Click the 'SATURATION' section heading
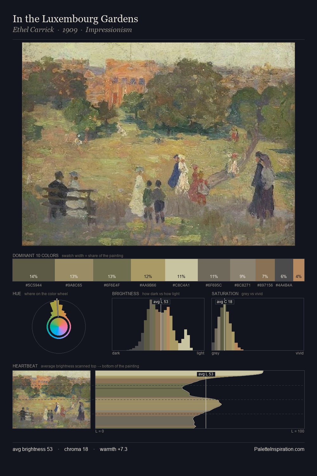 [225, 294]
